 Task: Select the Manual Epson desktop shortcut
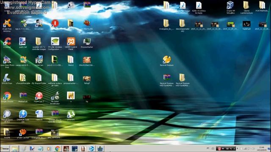pyautogui.click(x=7, y=116)
